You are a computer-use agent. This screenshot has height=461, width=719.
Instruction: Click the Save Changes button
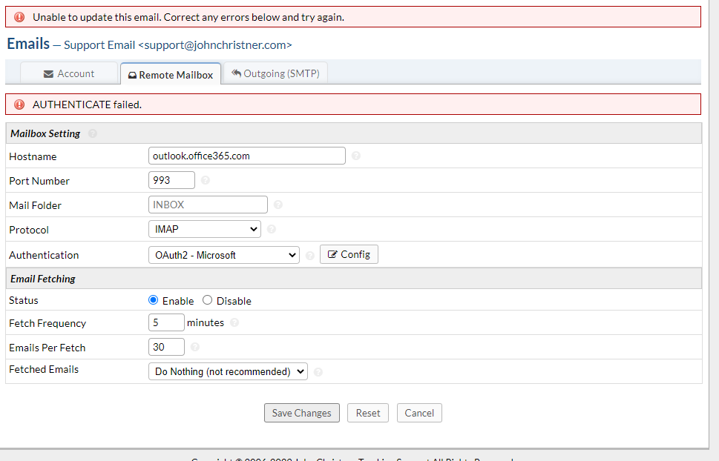(301, 413)
